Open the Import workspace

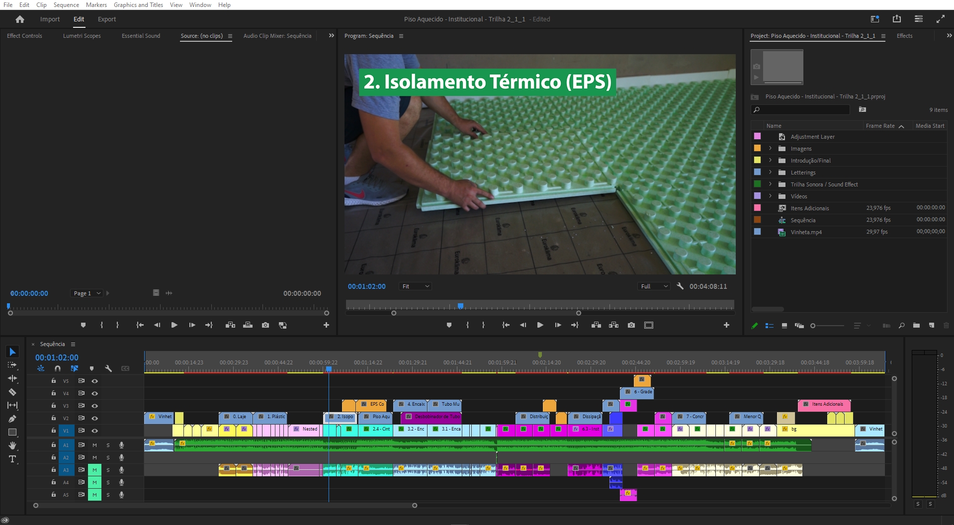[x=50, y=19]
